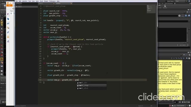191x107 pixels.
Task: Toggle the Auto Takes checkbox in Houdini
Action: point(166,1)
